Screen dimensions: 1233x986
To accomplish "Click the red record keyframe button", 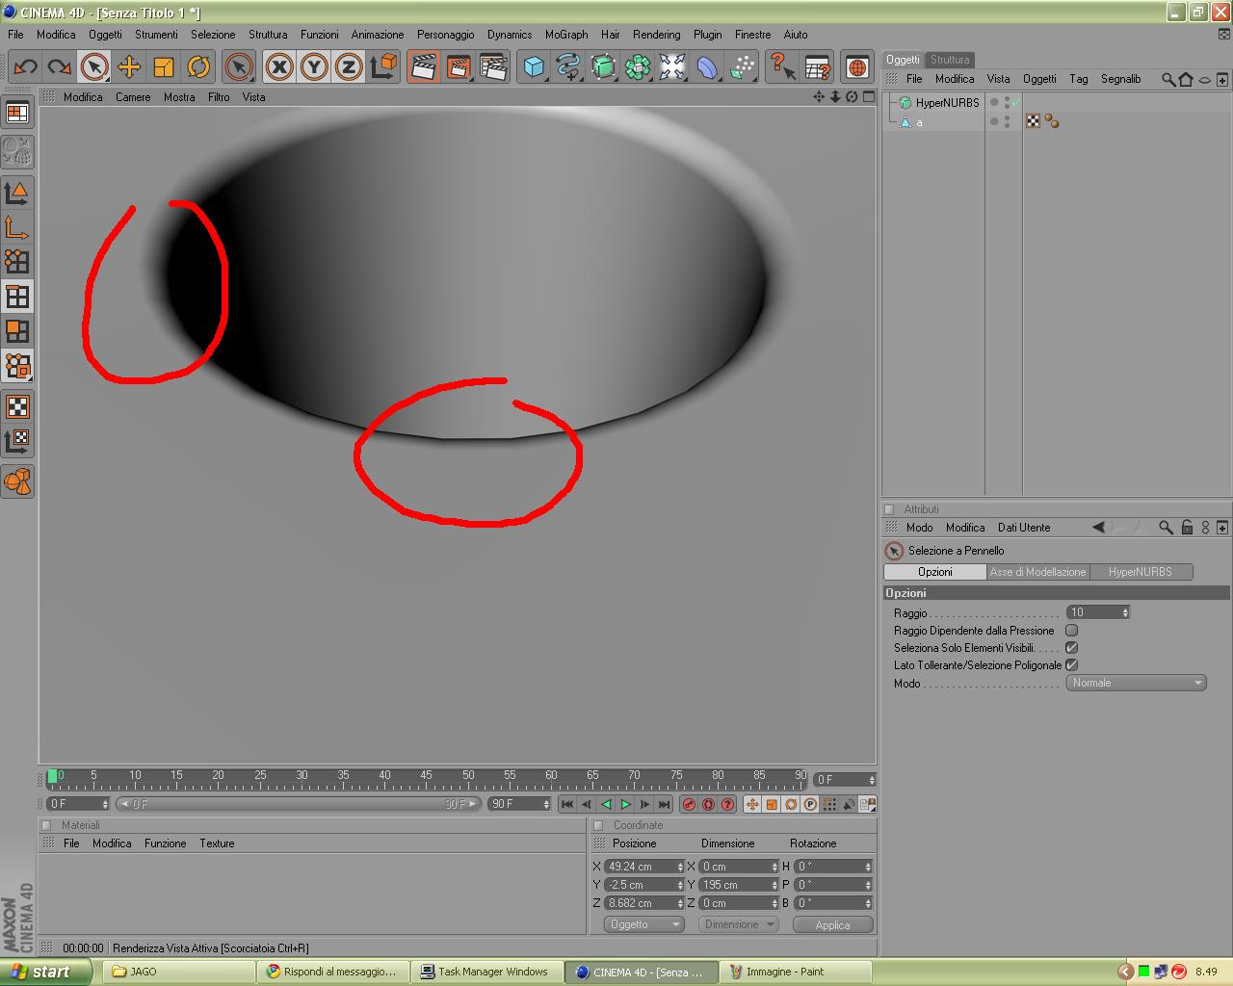I will tap(689, 804).
